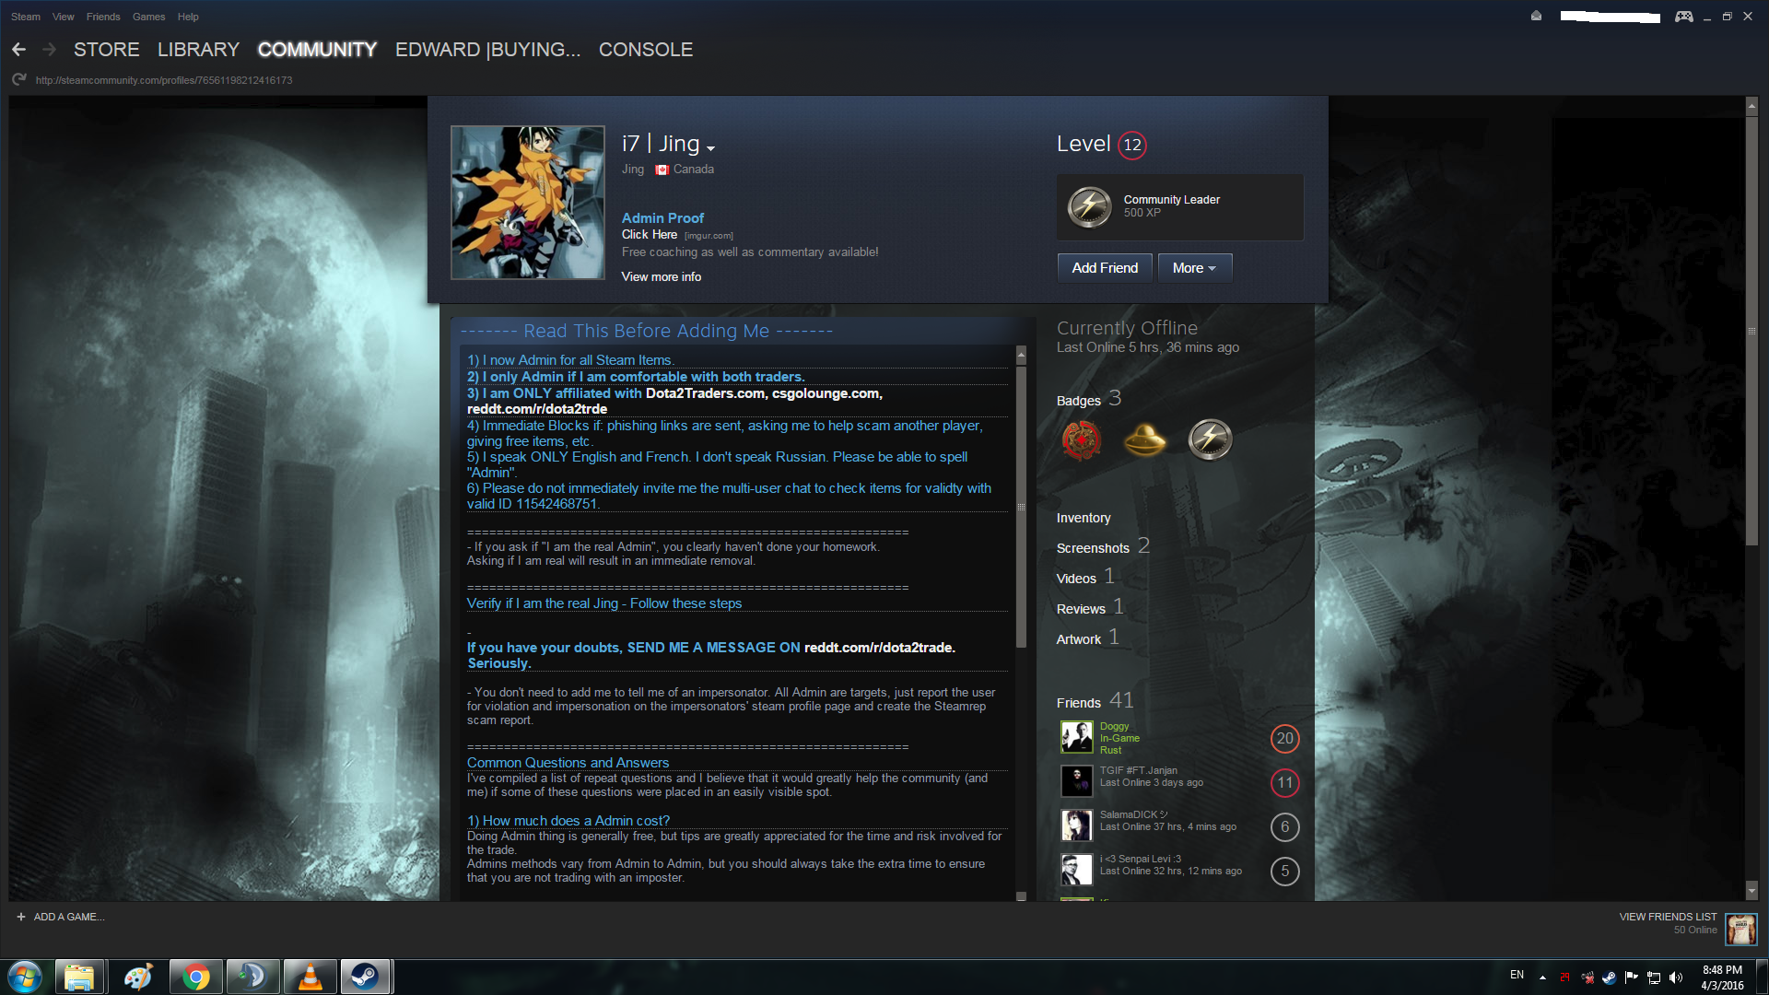
Task: Open the golden UFO badge
Action: [x=1145, y=440]
